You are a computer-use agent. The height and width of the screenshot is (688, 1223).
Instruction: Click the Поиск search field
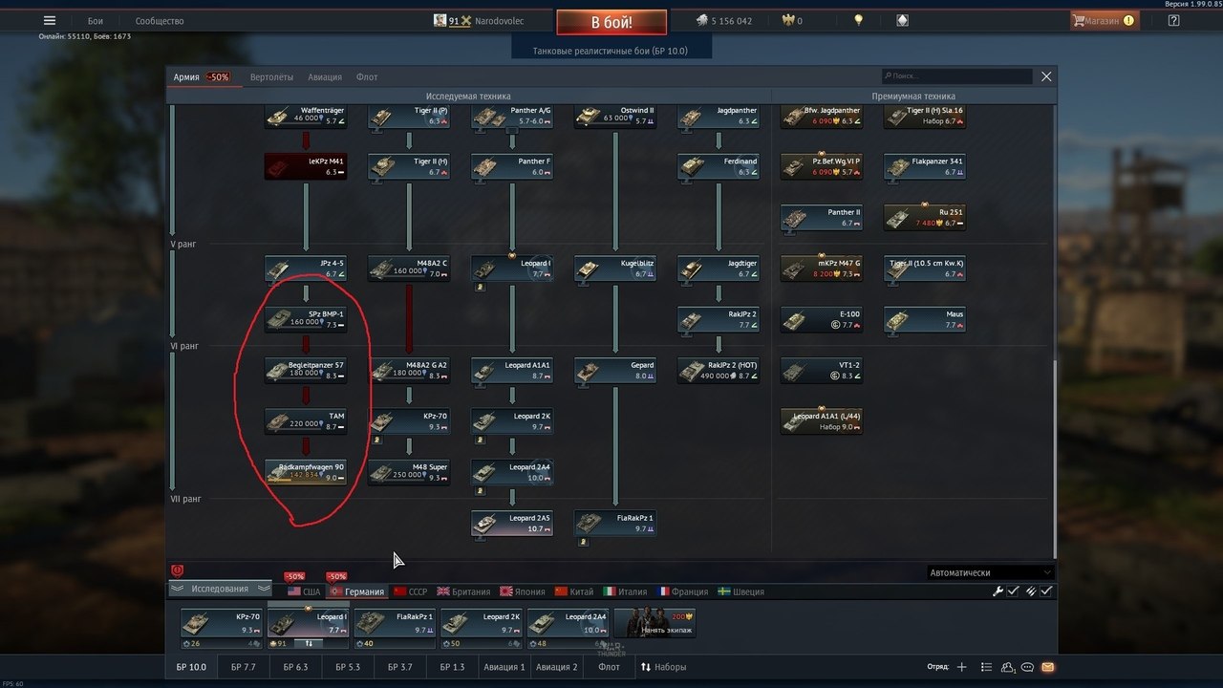point(957,75)
